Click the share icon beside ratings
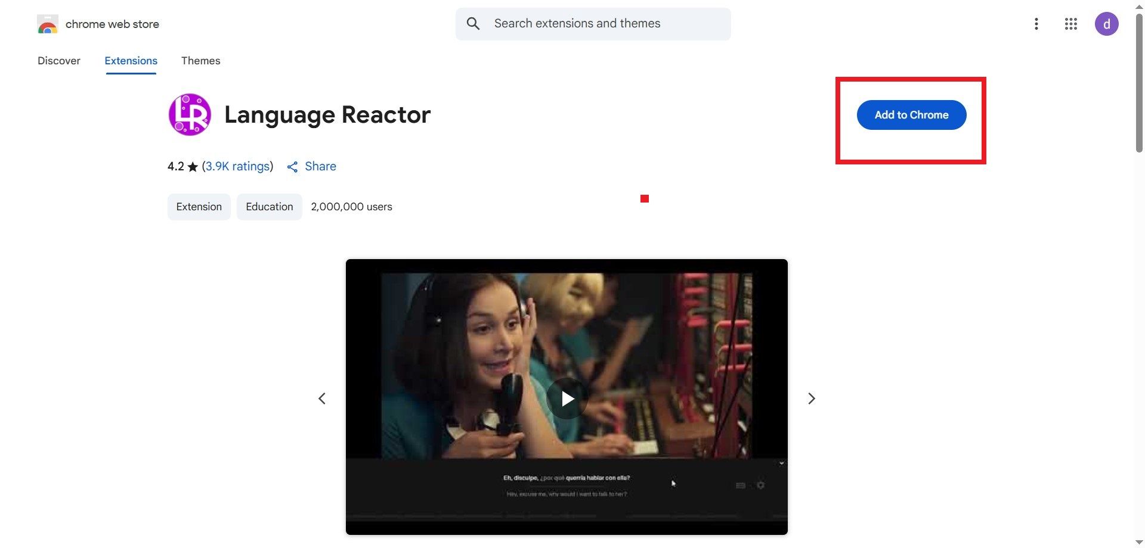The height and width of the screenshot is (548, 1145). [x=292, y=167]
